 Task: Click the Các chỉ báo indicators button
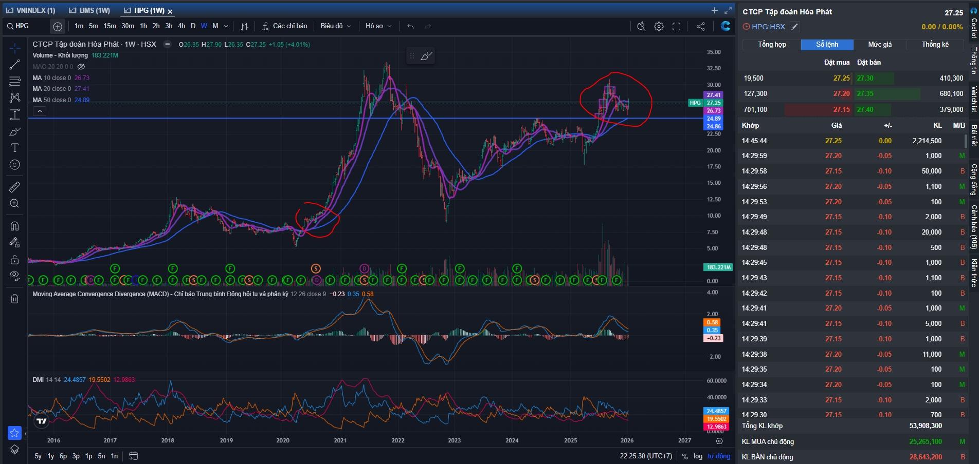coord(284,26)
